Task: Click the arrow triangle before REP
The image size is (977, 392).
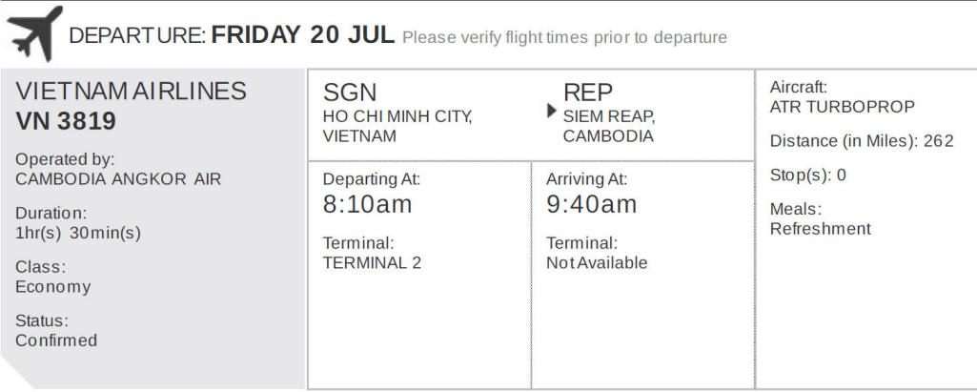Action: 552,111
